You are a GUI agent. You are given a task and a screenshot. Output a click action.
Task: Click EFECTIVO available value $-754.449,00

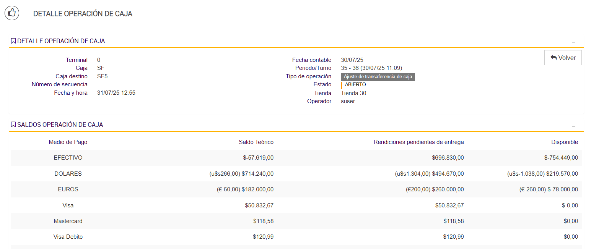[x=561, y=158]
